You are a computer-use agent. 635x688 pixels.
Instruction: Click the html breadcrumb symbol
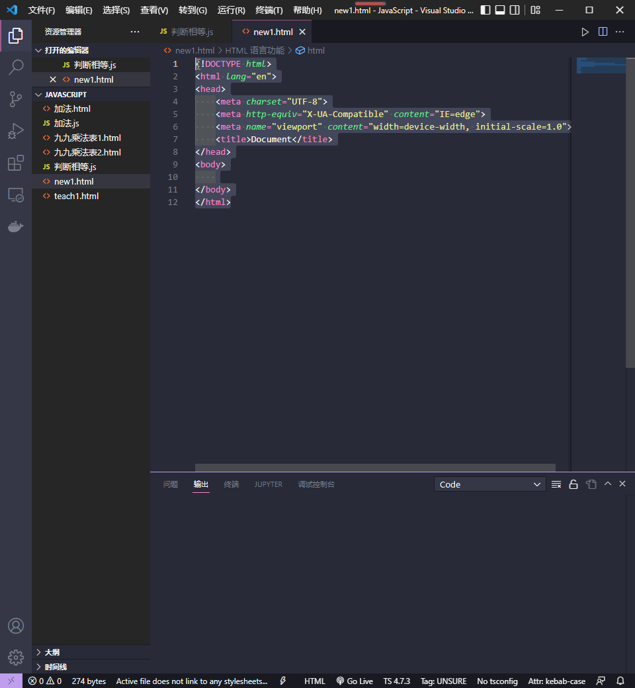tap(310, 50)
